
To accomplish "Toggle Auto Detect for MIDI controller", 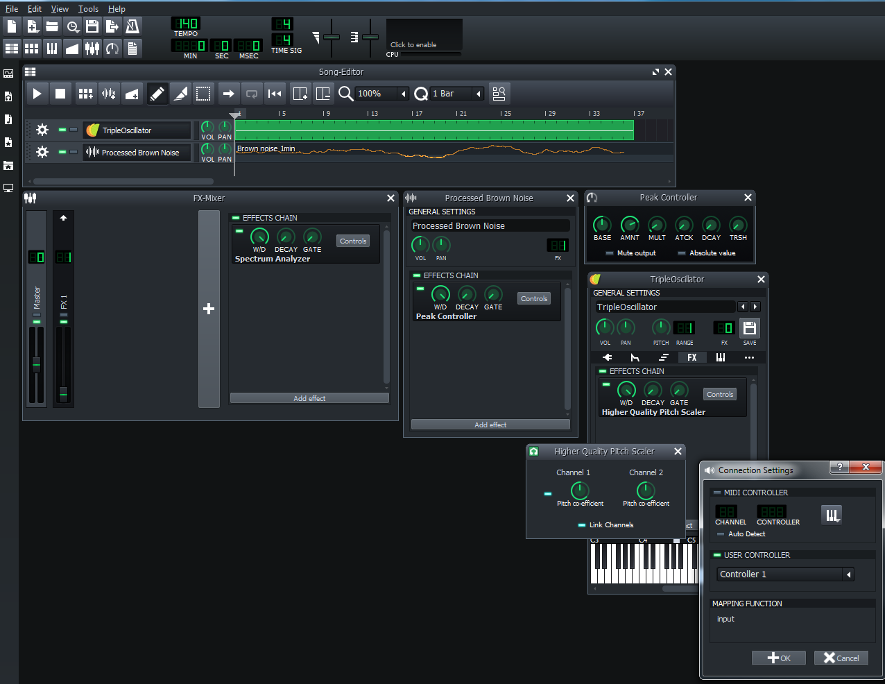I will 721,534.
